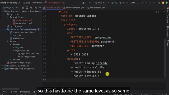Image resolution: width=169 pixels, height=95 pixels.
Task: Collapse the workflows folder
Action: pos(8,17)
